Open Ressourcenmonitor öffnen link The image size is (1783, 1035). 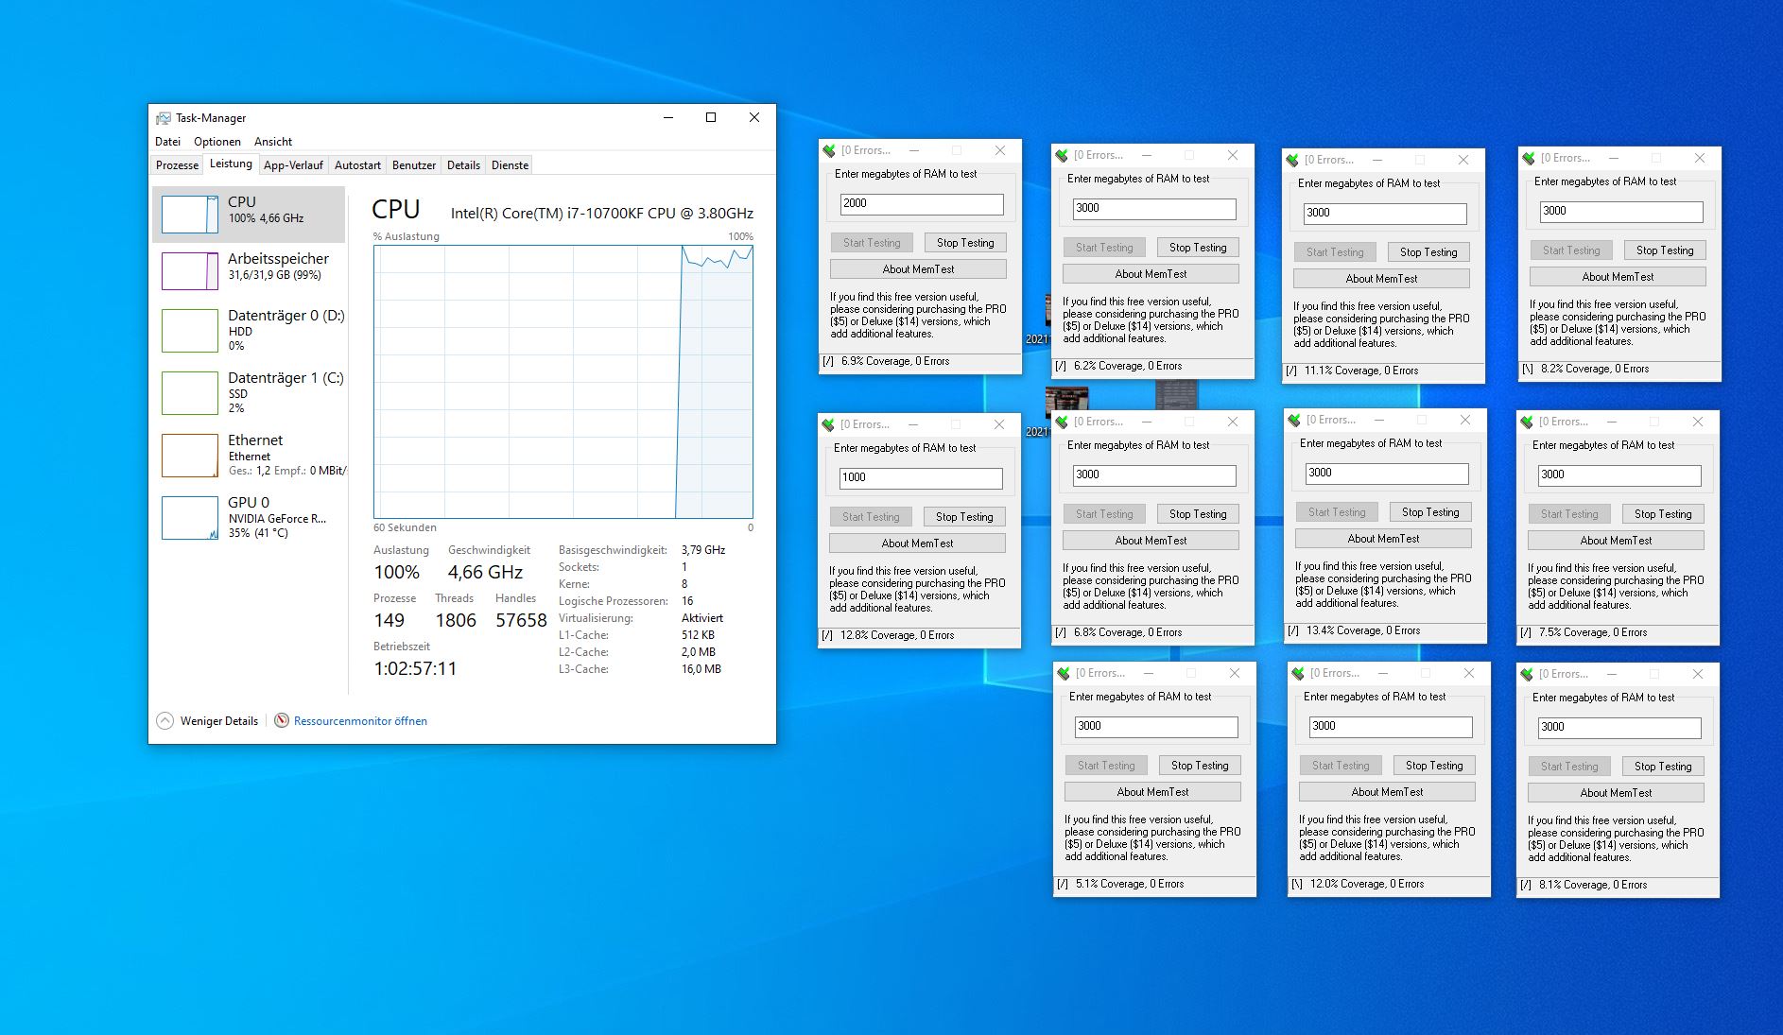tap(360, 721)
